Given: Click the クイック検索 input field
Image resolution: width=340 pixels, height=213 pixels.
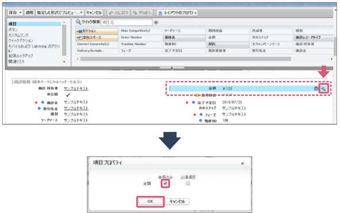Looking at the screenshot, I should [x=126, y=22].
